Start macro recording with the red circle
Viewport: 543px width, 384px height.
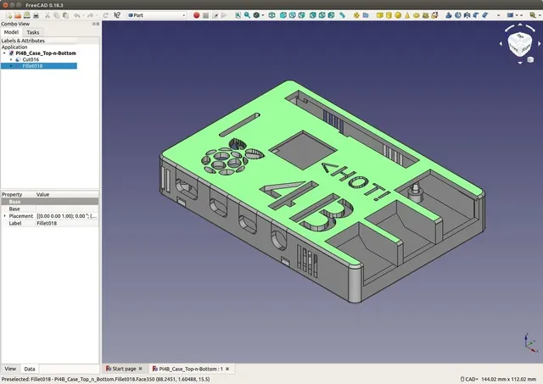[196, 15]
